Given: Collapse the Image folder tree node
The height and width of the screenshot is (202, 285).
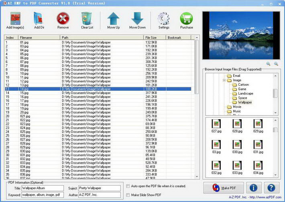Looking at the screenshot, I should click(x=224, y=80).
